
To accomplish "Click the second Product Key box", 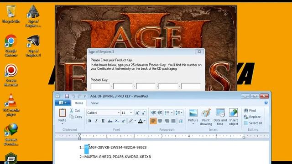I will click(123, 86).
